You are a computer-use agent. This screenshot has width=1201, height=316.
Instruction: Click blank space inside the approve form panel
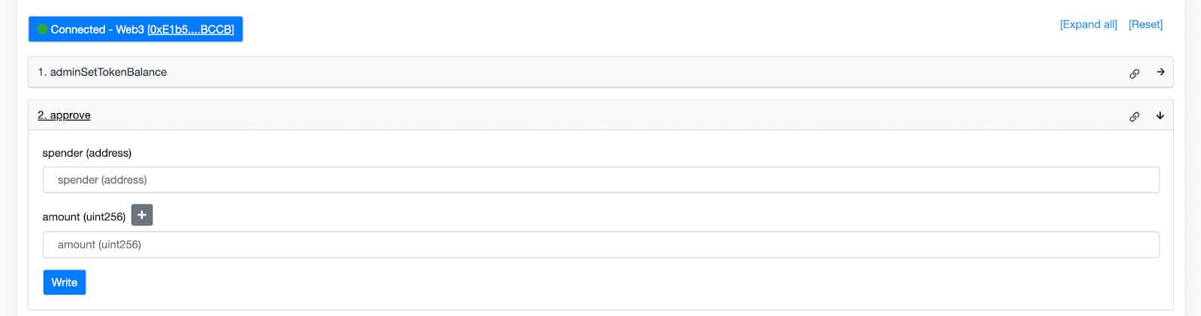click(x=600, y=285)
